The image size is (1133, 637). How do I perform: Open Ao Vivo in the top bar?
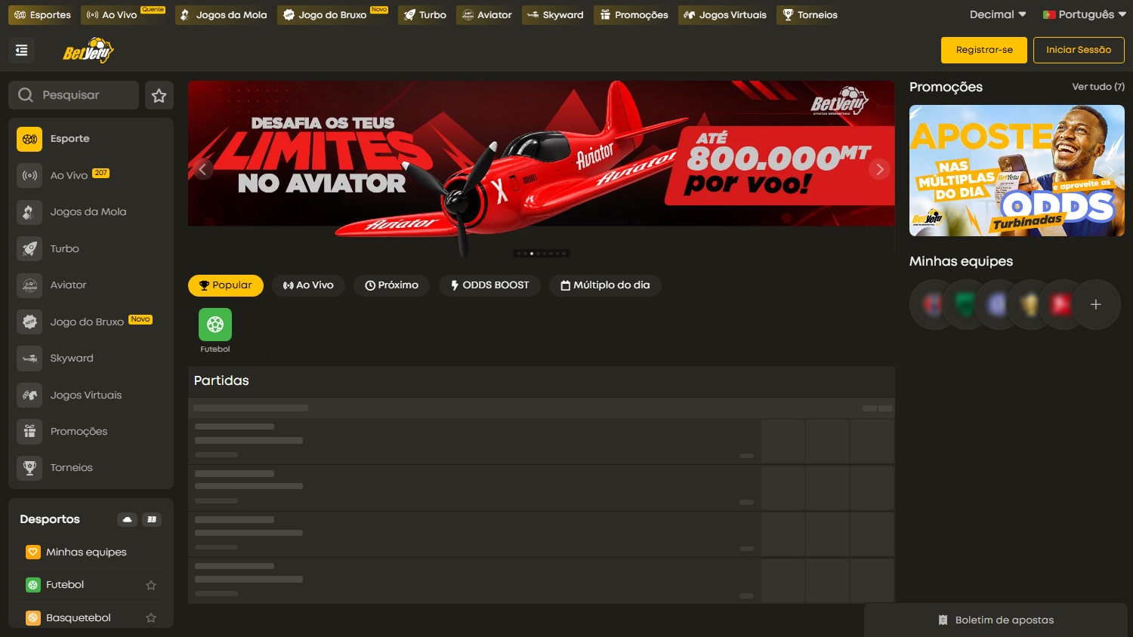(x=123, y=15)
